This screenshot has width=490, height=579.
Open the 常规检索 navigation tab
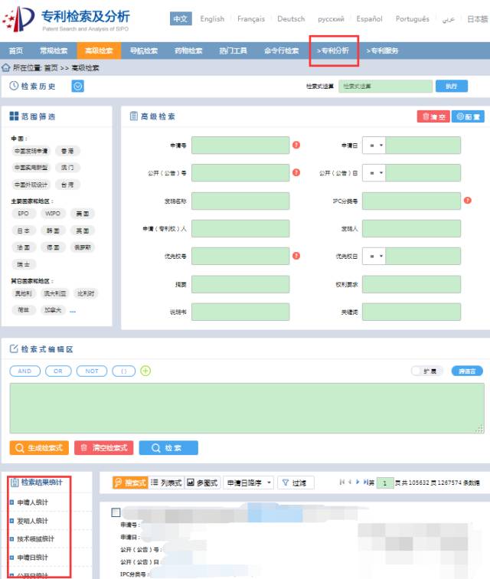click(x=54, y=51)
